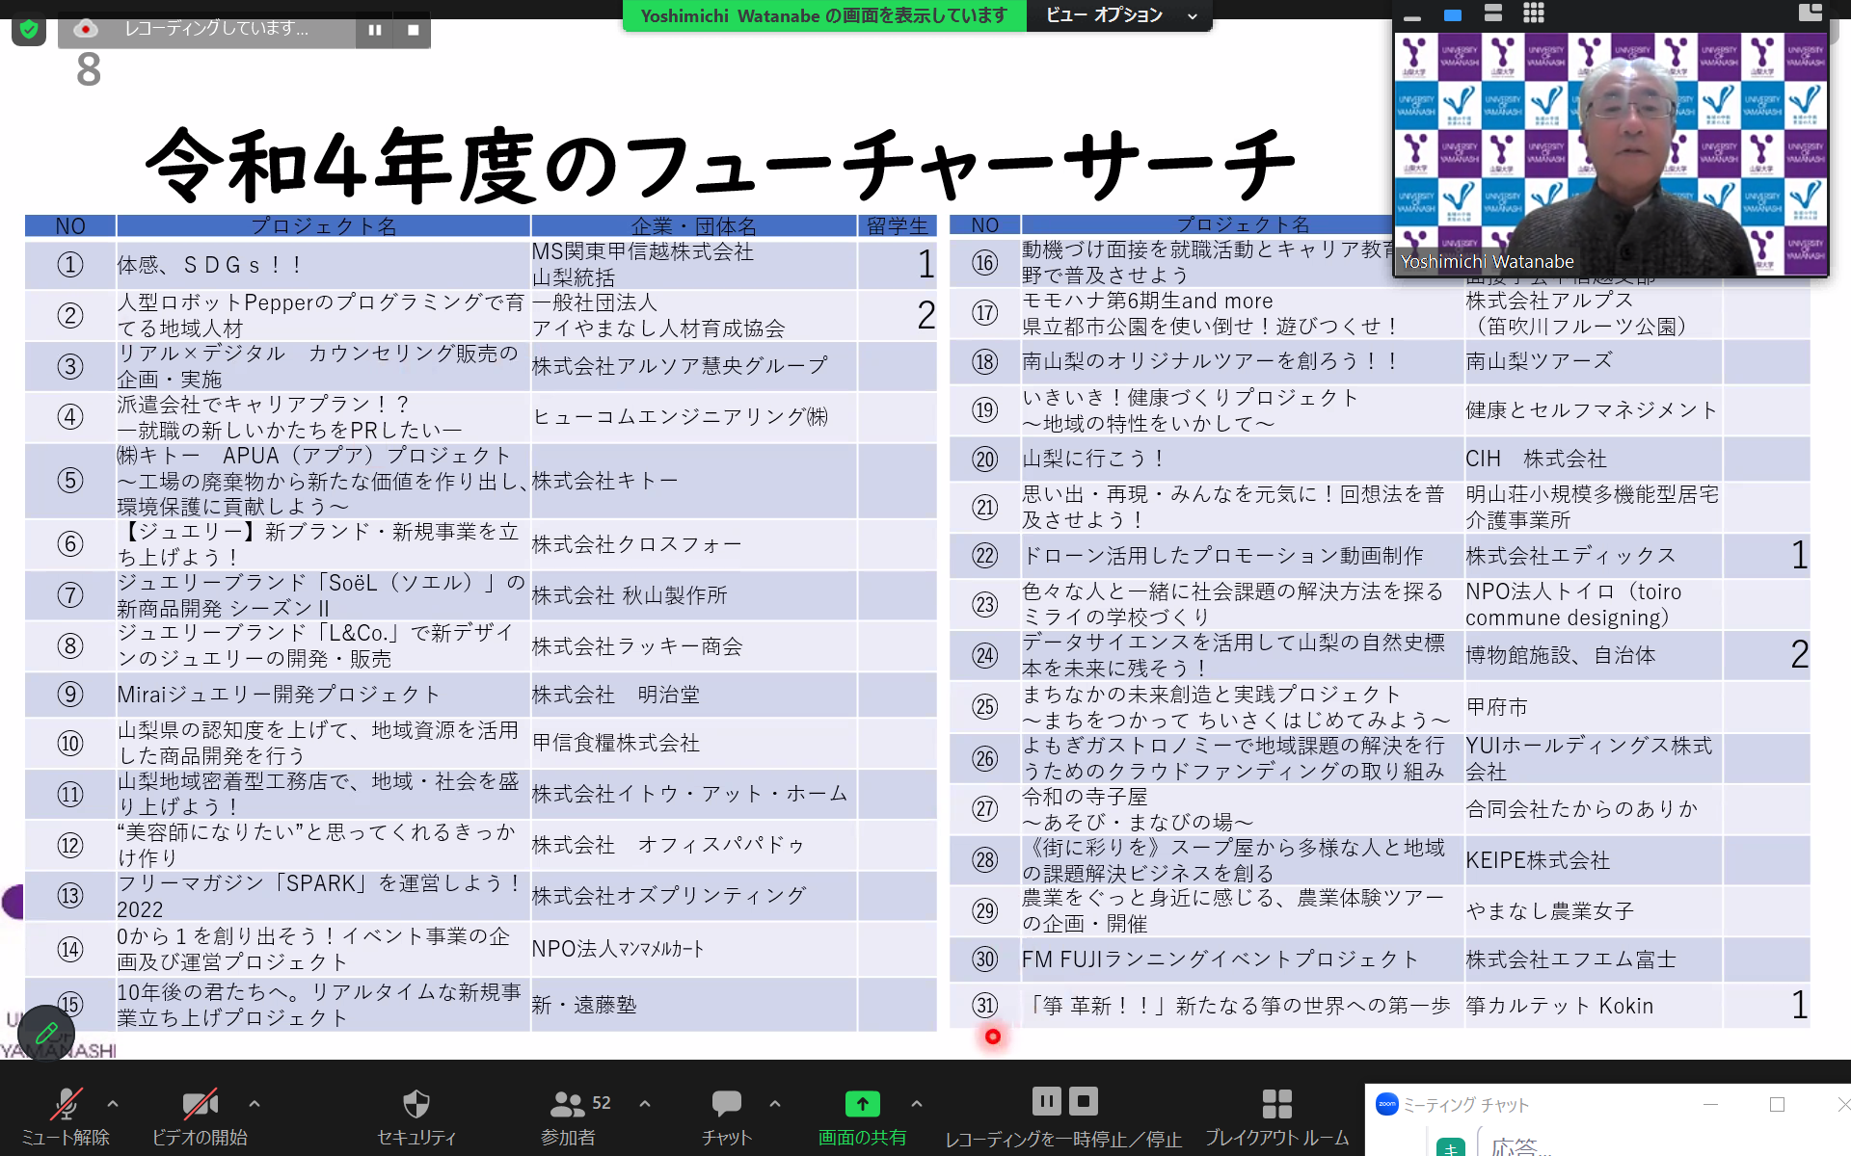Stop recording from bottom toolbar

pos(1084,1101)
